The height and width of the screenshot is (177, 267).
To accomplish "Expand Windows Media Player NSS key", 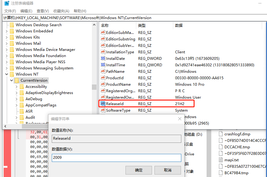I will coord(7,62).
